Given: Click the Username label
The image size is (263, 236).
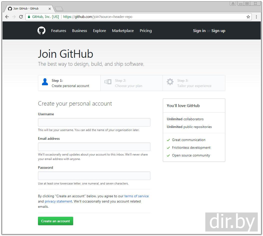Looking at the screenshot, I should 46,114.
